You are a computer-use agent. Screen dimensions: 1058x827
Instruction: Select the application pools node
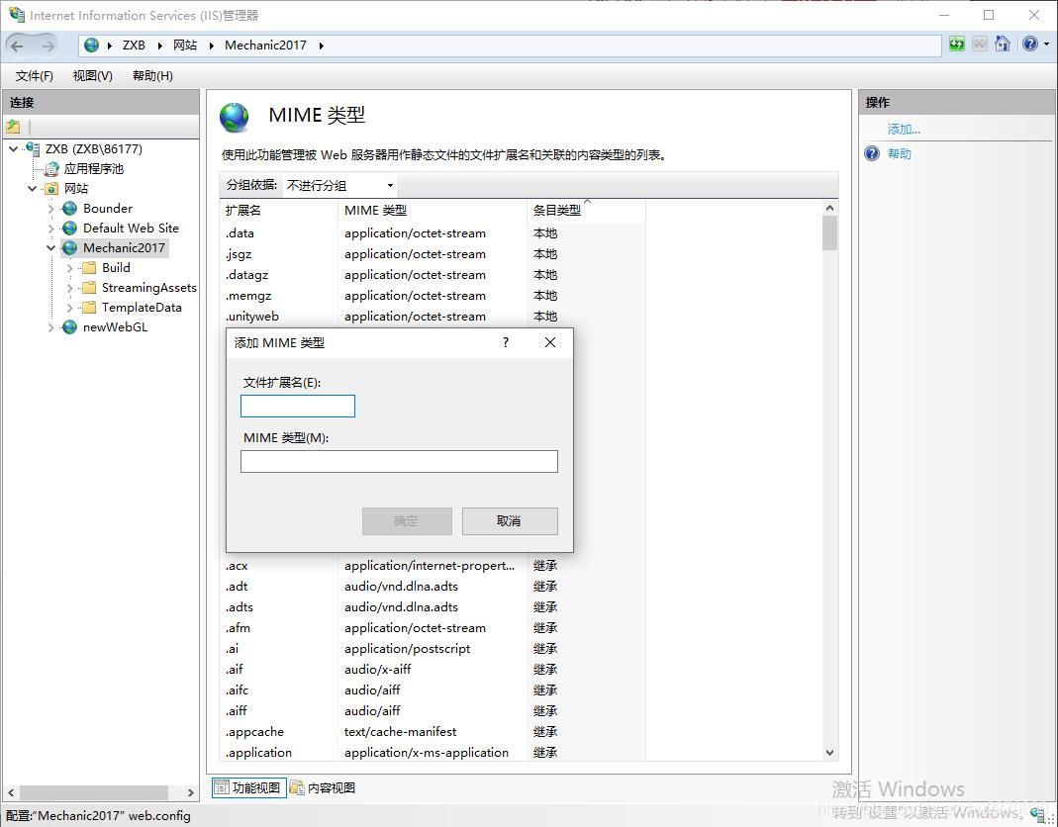pos(94,168)
